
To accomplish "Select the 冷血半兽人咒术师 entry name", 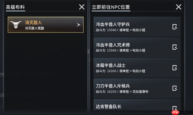I will click(x=113, y=45).
